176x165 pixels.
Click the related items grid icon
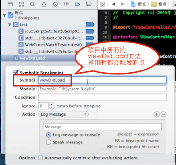pos(102,4)
